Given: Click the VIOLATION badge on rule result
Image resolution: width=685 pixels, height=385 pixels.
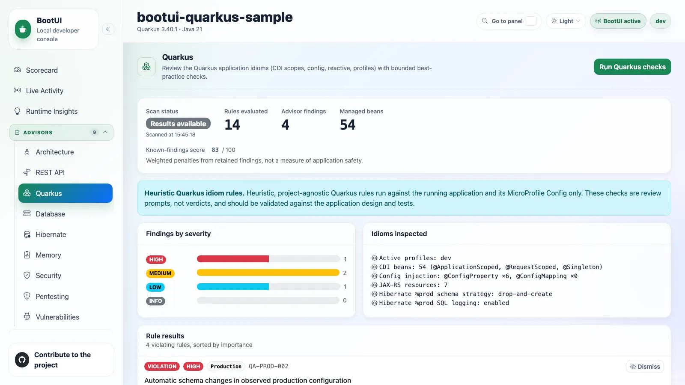Looking at the screenshot, I should point(162,367).
